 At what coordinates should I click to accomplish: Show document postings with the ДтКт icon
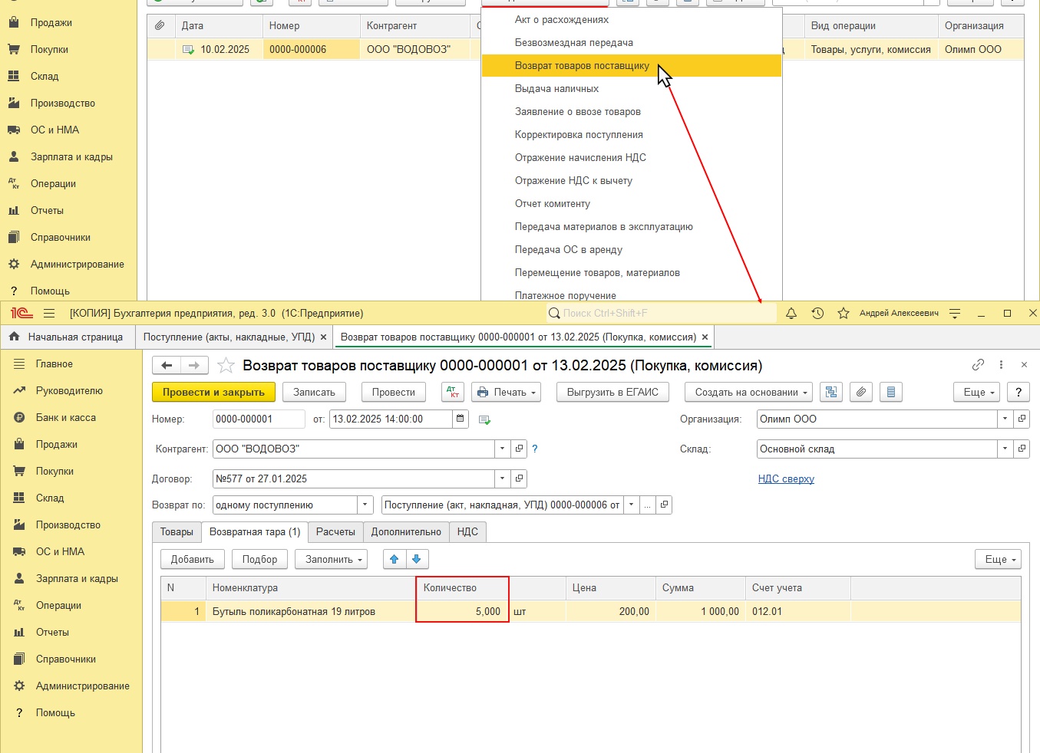[454, 392]
